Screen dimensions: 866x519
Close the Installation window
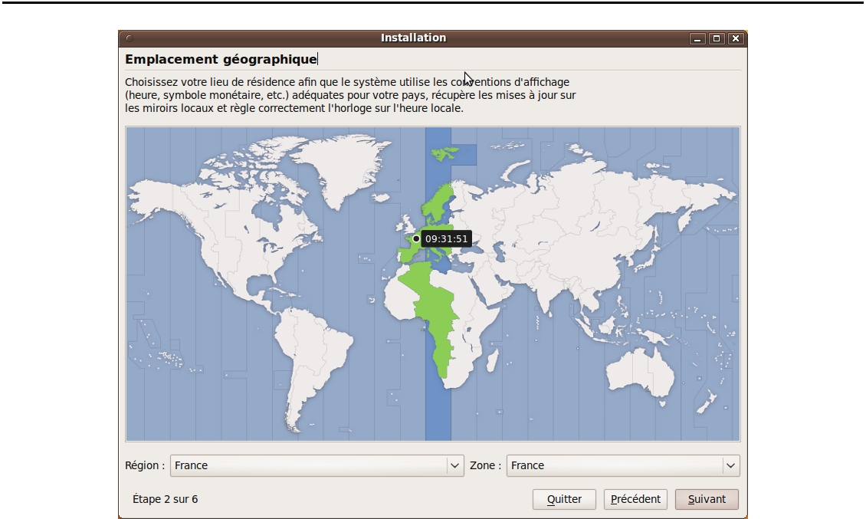coord(736,38)
